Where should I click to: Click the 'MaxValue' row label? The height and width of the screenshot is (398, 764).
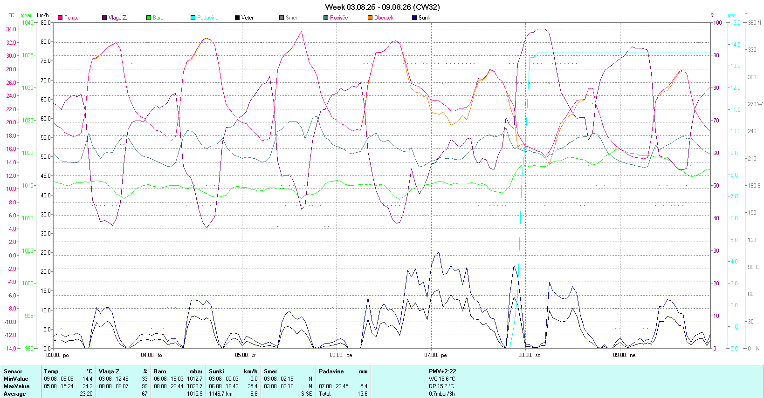tap(17, 386)
